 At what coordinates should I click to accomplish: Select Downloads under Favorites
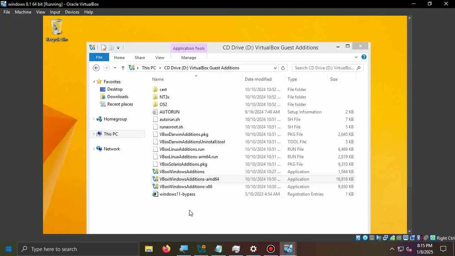(x=118, y=97)
